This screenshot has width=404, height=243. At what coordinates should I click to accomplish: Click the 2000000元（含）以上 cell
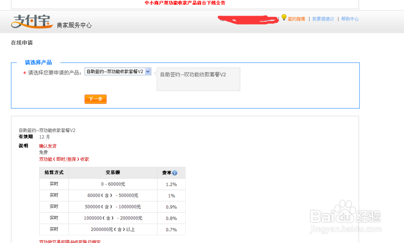coord(113,229)
